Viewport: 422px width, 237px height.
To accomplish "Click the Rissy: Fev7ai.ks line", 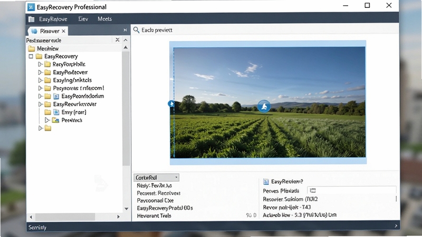I will coord(154,186).
